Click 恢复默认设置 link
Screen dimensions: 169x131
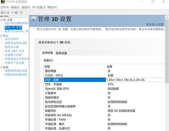(x=155, y=24)
